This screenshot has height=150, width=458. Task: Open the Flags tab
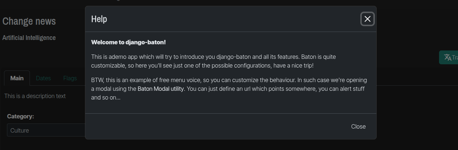[70, 78]
